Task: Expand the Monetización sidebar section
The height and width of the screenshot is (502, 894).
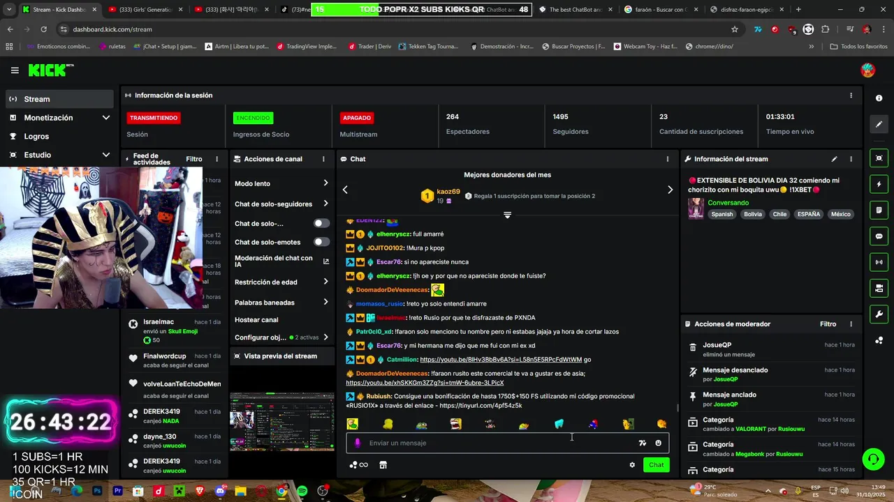Action: (106, 118)
